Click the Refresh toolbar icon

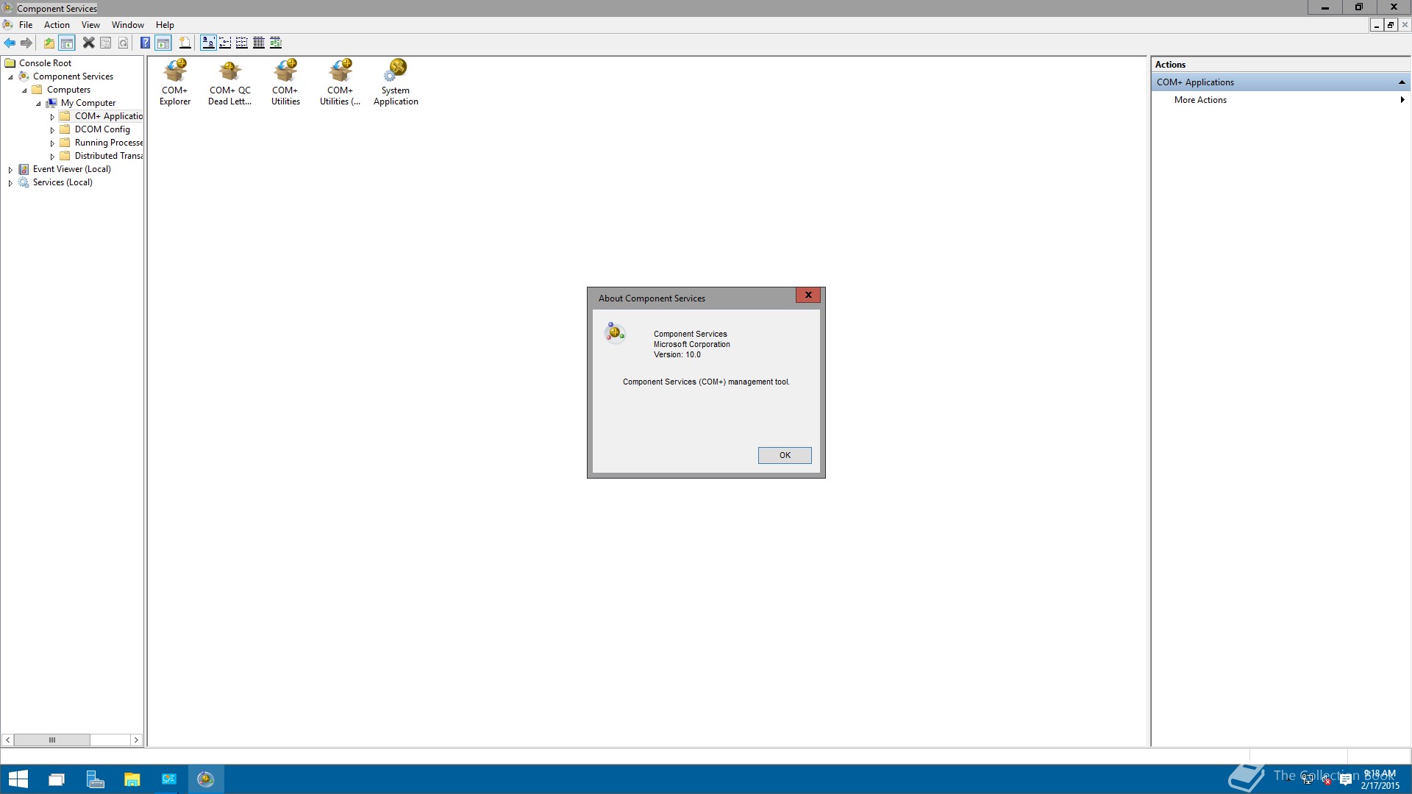(124, 43)
